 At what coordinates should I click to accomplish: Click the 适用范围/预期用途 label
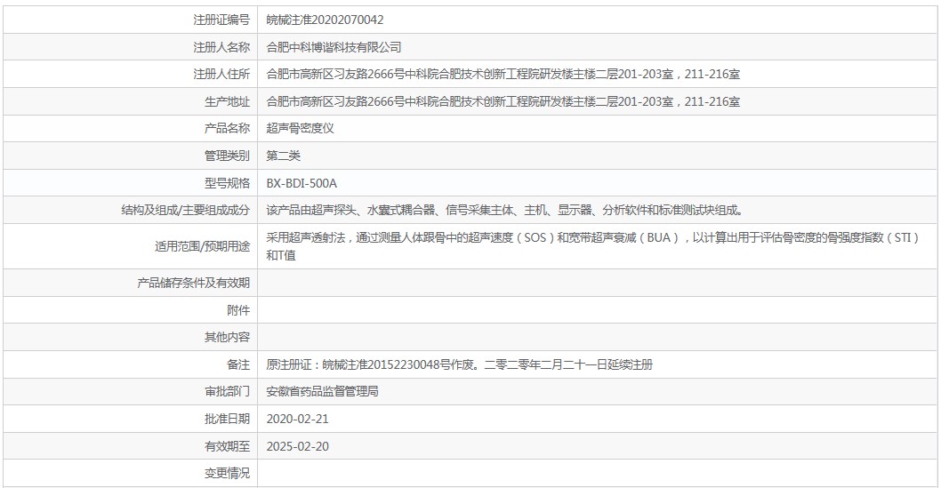pyautogui.click(x=202, y=246)
